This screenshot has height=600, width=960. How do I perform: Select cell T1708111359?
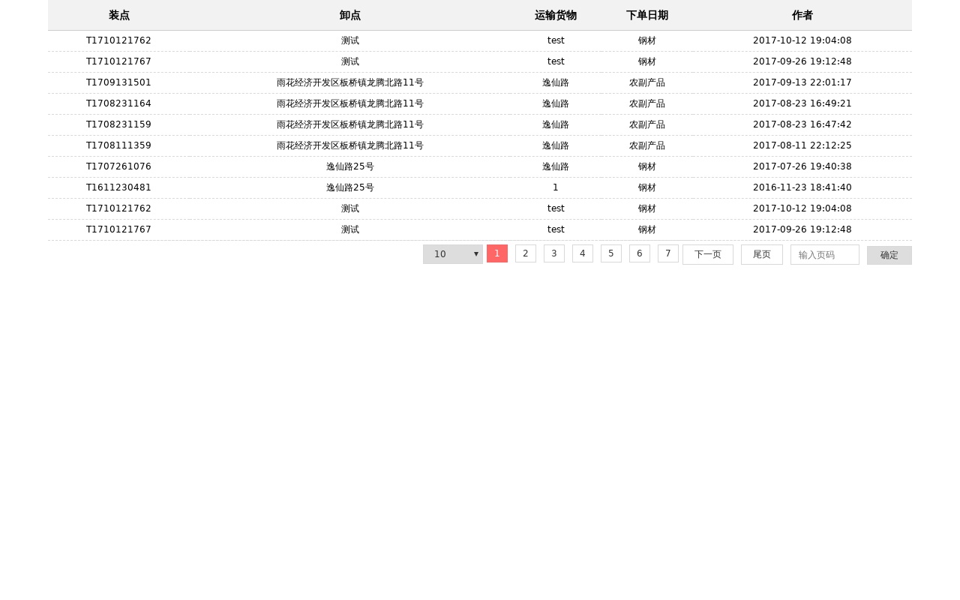[118, 145]
